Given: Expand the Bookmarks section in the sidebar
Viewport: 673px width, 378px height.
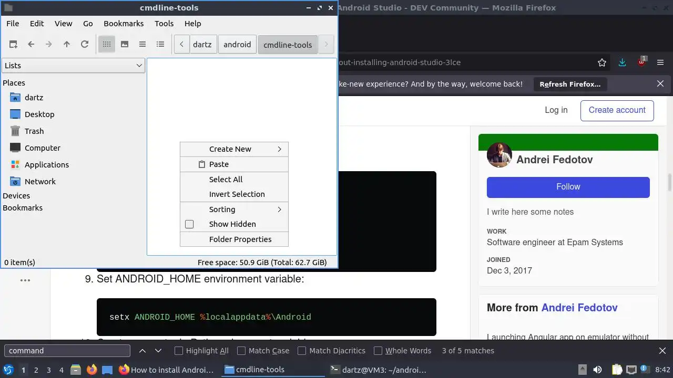Looking at the screenshot, I should (x=23, y=208).
